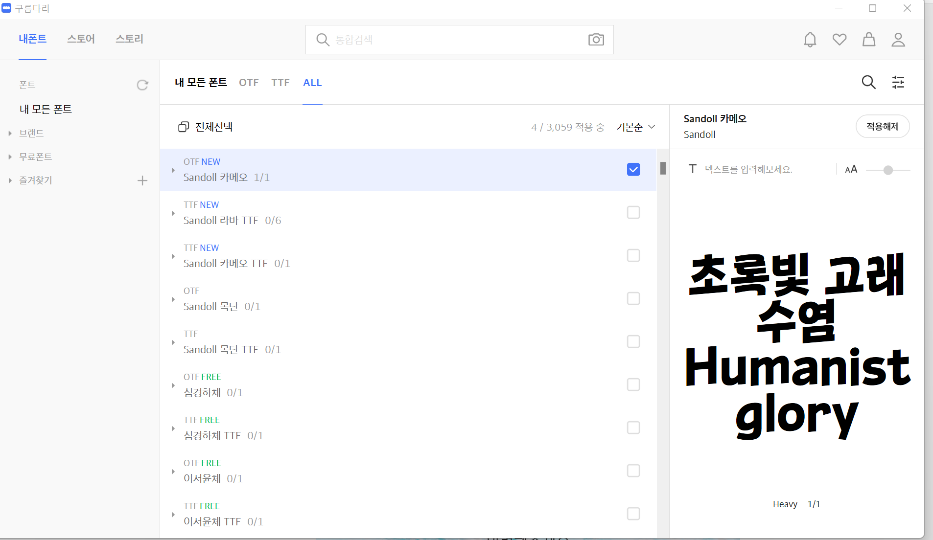Viewport: 933px width, 540px height.
Task: Click the select-all stacked squares icon
Action: point(184,127)
